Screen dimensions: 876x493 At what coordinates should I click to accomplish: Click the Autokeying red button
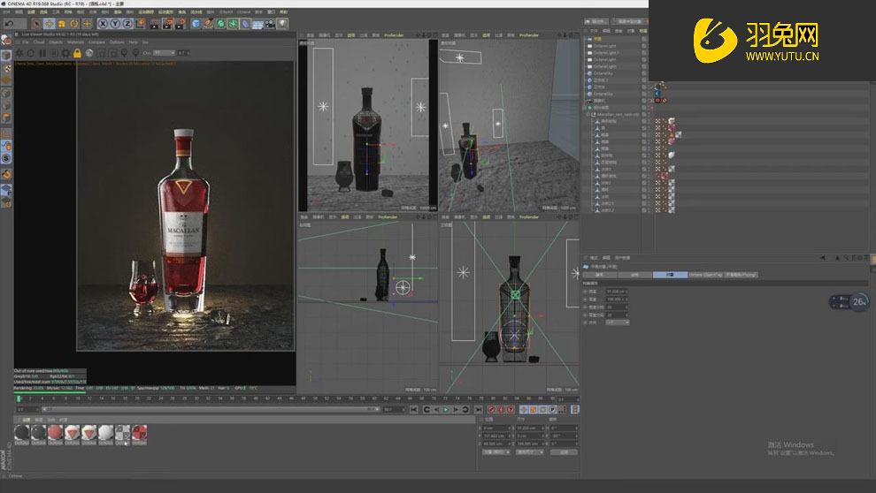pyautogui.click(x=501, y=410)
